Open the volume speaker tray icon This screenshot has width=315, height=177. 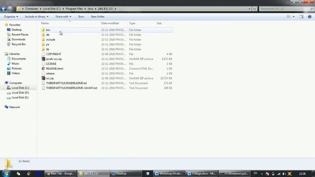click(284, 174)
